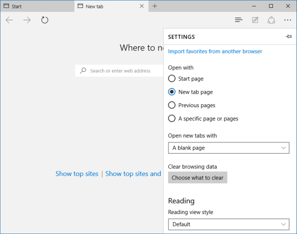This screenshot has width=297, height=234.
Task: Select the New tab tab
Action: point(111,6)
